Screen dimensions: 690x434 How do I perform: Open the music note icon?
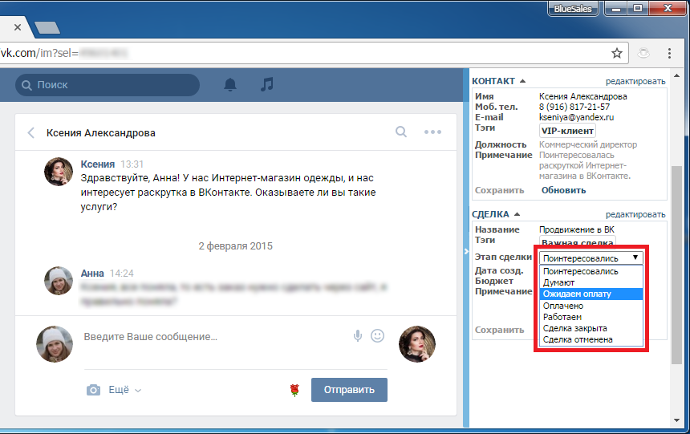pyautogui.click(x=268, y=84)
